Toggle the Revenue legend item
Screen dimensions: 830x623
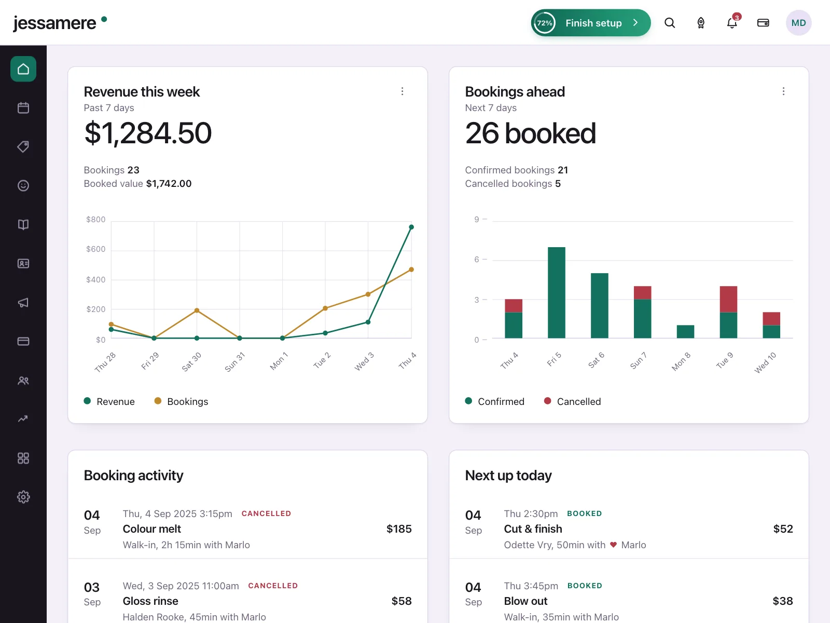[x=109, y=401]
